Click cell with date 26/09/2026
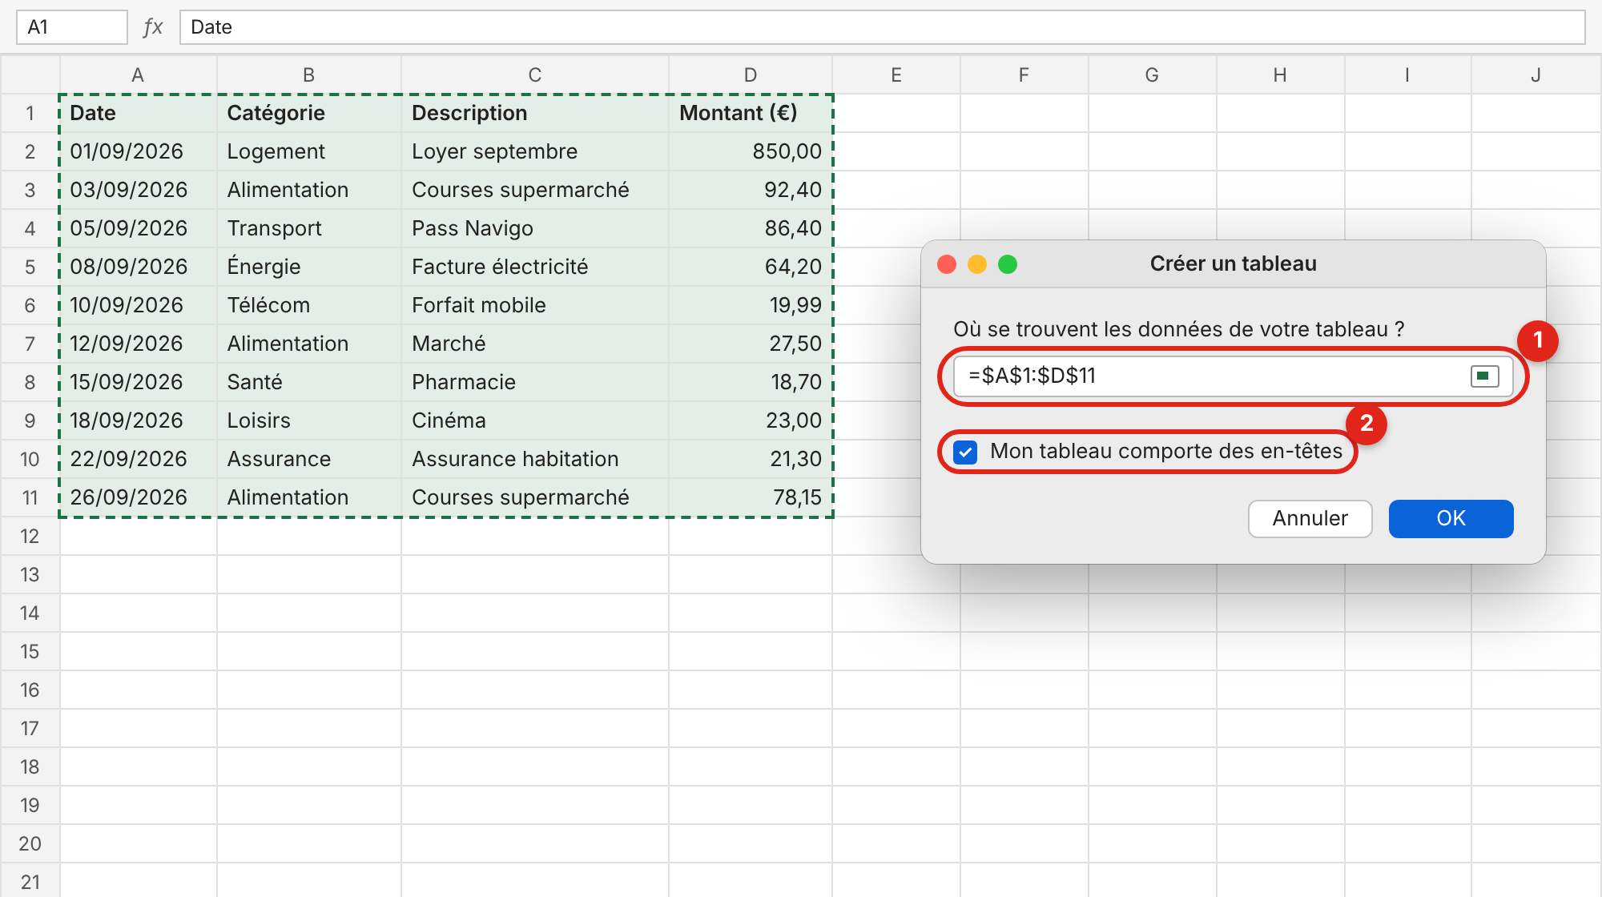This screenshot has height=897, width=1602. click(138, 497)
